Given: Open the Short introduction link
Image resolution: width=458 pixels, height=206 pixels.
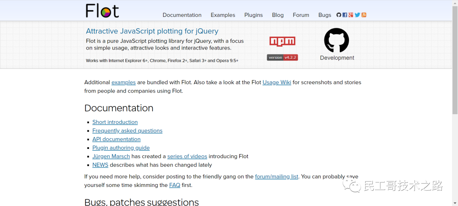Looking at the screenshot, I should pos(115,122).
